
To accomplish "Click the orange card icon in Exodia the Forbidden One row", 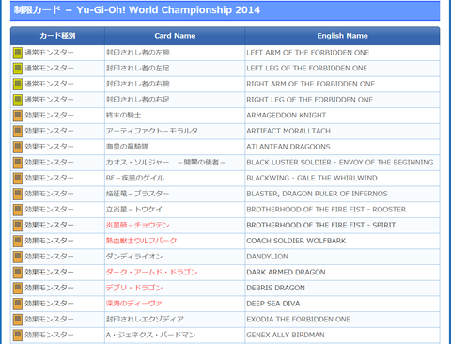I will (x=18, y=319).
